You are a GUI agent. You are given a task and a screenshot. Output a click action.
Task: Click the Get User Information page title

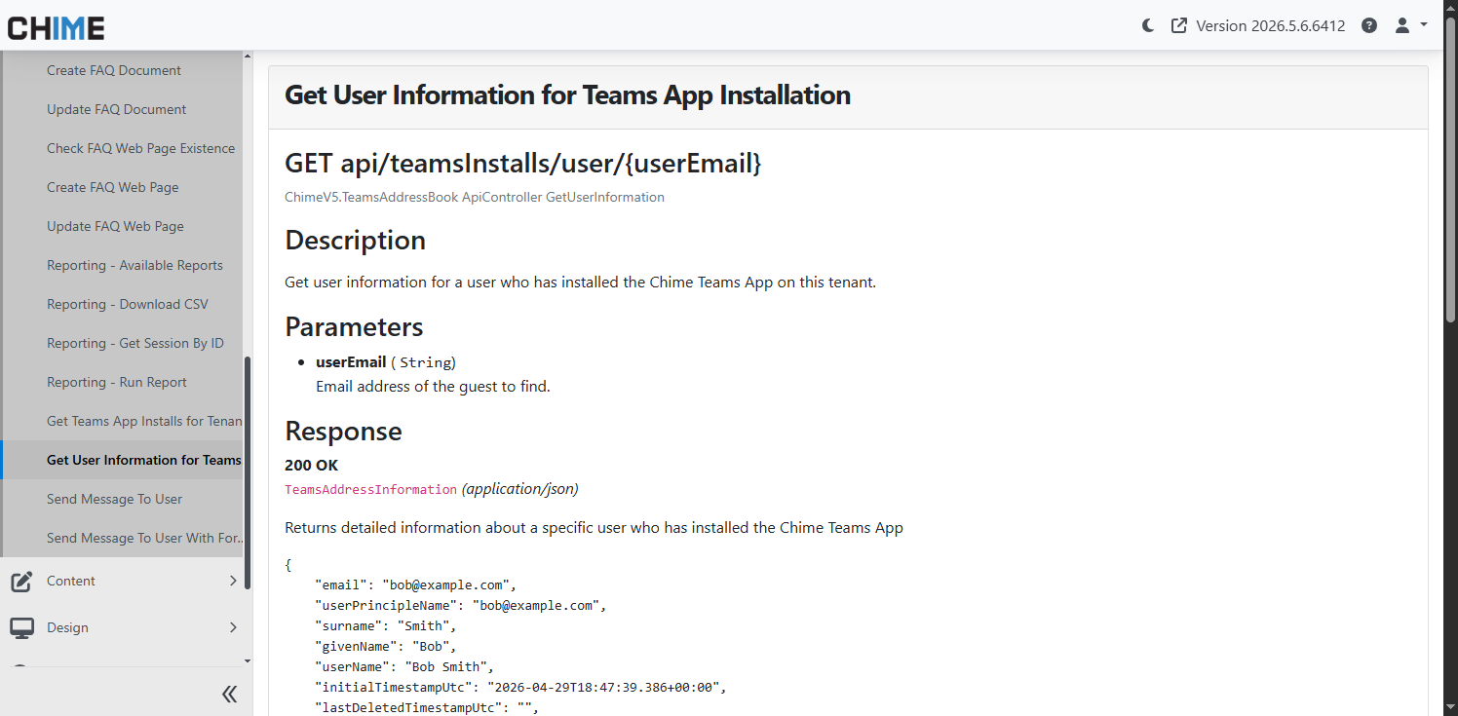pos(567,95)
